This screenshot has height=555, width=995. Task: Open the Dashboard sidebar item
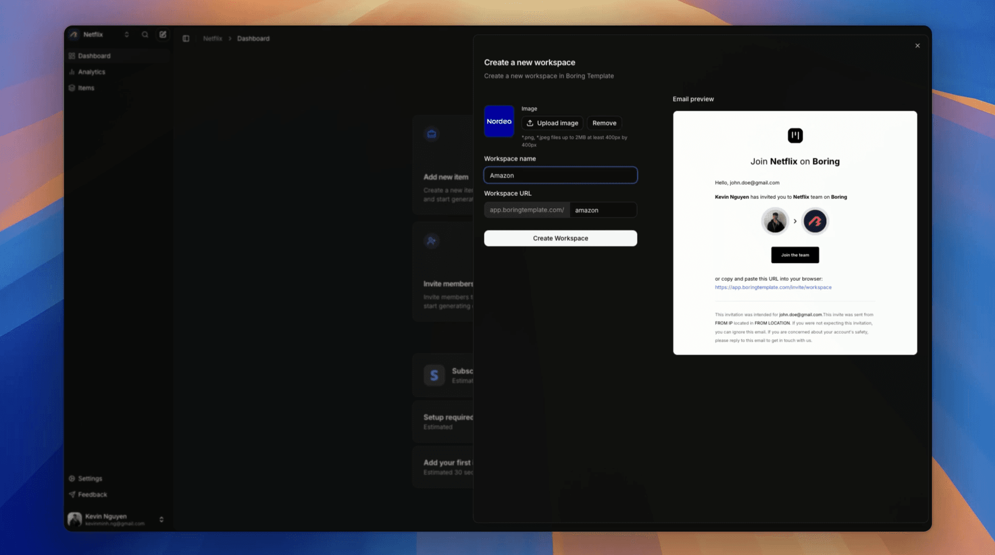pos(94,56)
